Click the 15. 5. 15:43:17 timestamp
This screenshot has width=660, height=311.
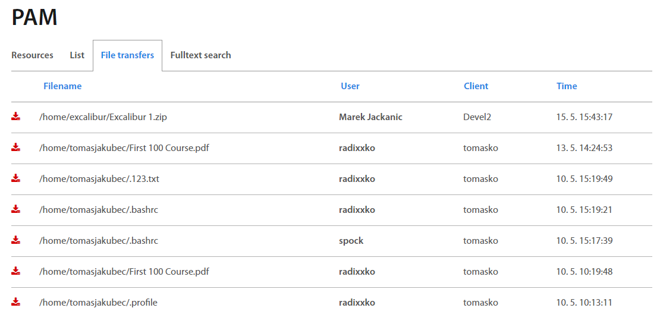(584, 117)
